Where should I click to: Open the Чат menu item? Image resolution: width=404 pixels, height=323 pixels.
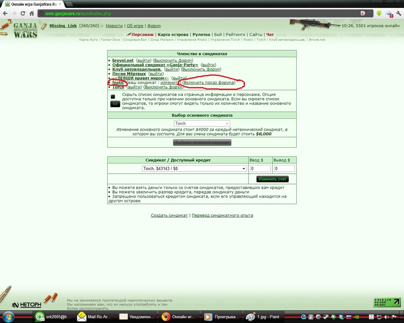pyautogui.click(x=270, y=35)
